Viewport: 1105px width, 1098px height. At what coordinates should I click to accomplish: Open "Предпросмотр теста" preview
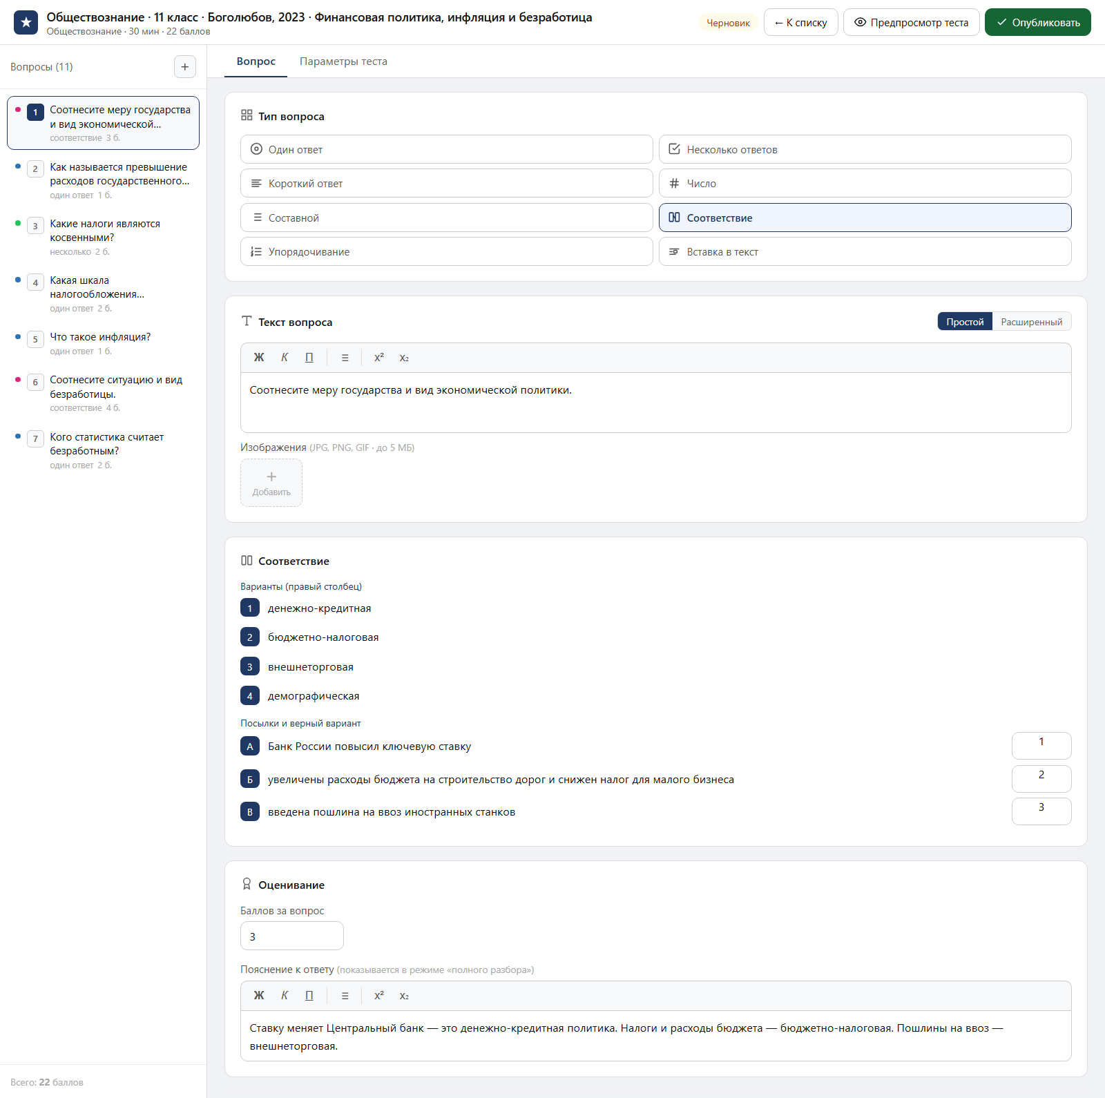click(912, 23)
